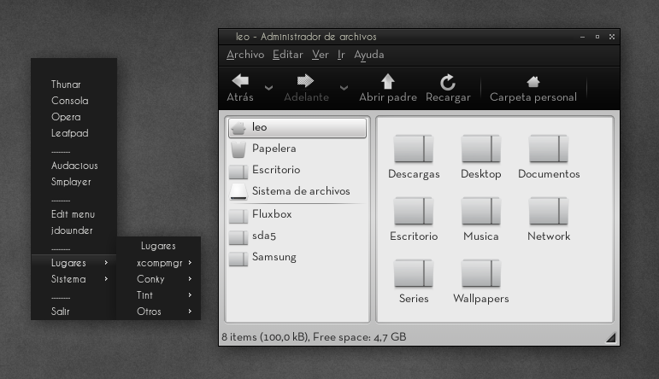The height and width of the screenshot is (379, 659).
Task: Click the Adelante forward arrow icon
Action: (305, 80)
